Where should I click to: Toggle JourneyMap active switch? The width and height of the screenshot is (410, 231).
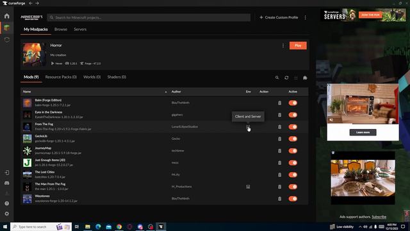point(293,151)
